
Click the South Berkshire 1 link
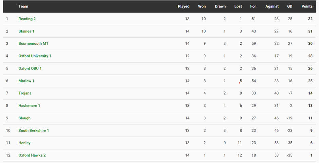point(34,130)
